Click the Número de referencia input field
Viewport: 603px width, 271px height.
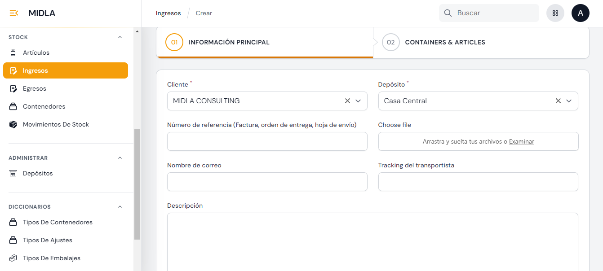[x=267, y=141]
